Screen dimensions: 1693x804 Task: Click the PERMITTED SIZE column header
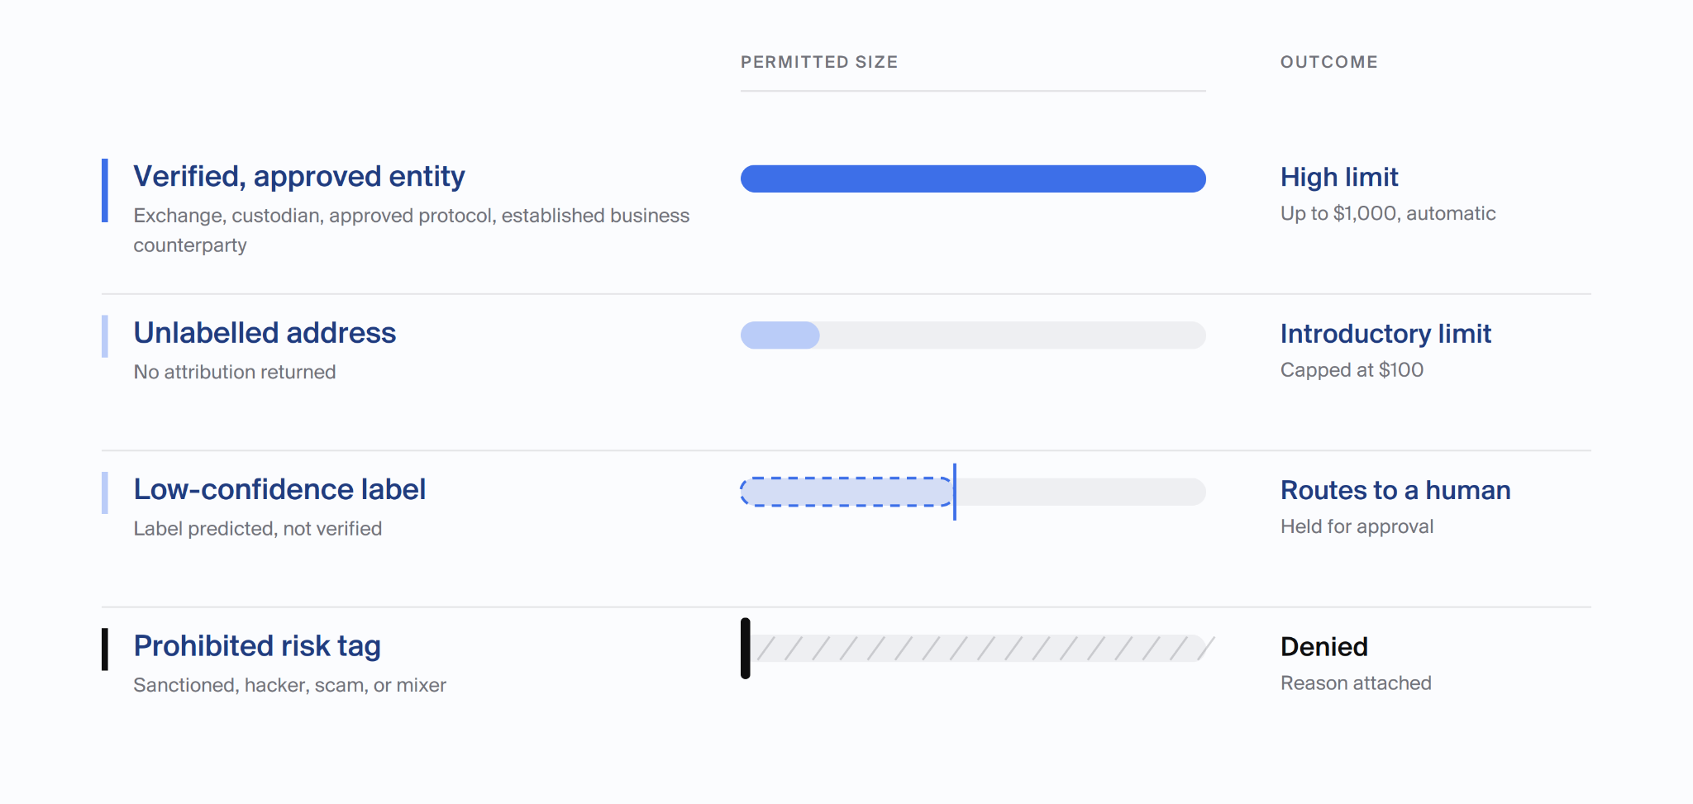(x=819, y=62)
